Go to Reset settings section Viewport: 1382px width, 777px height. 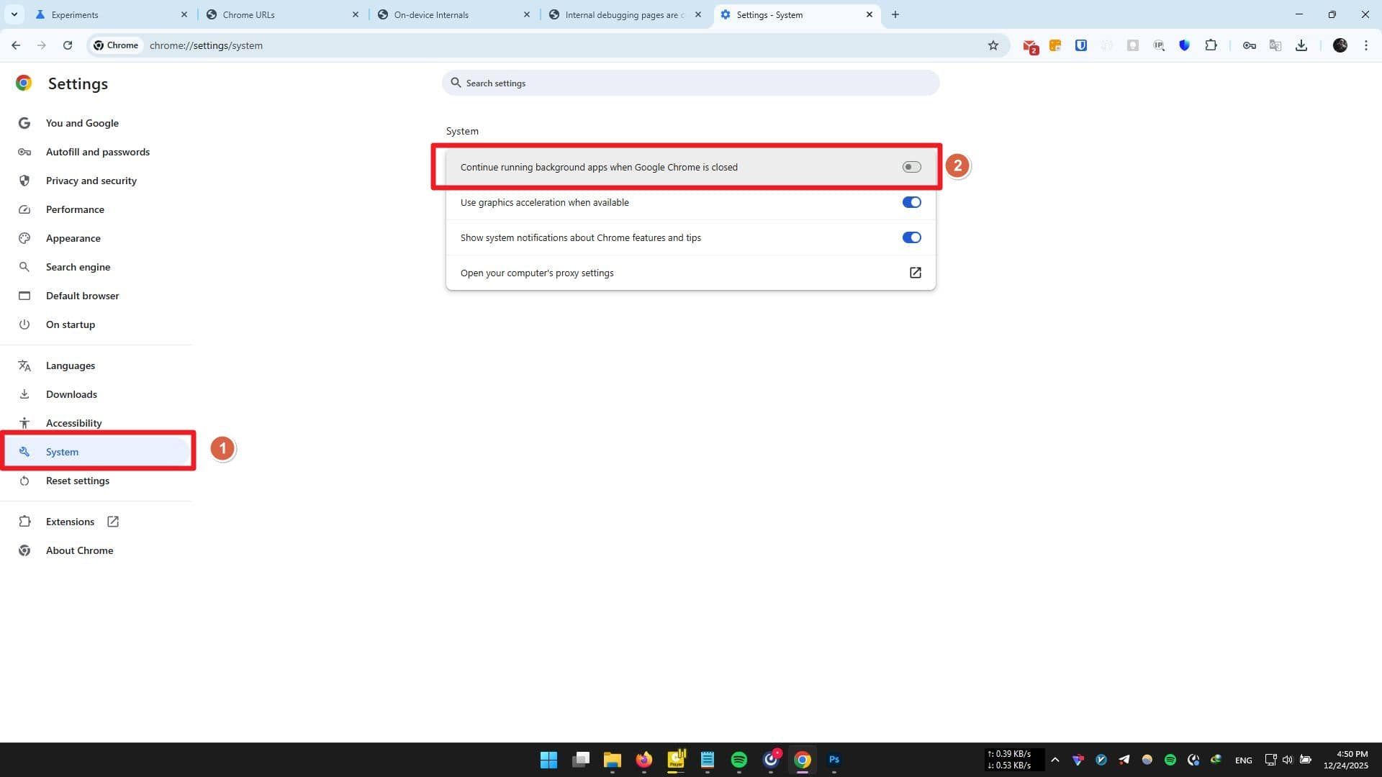(77, 481)
